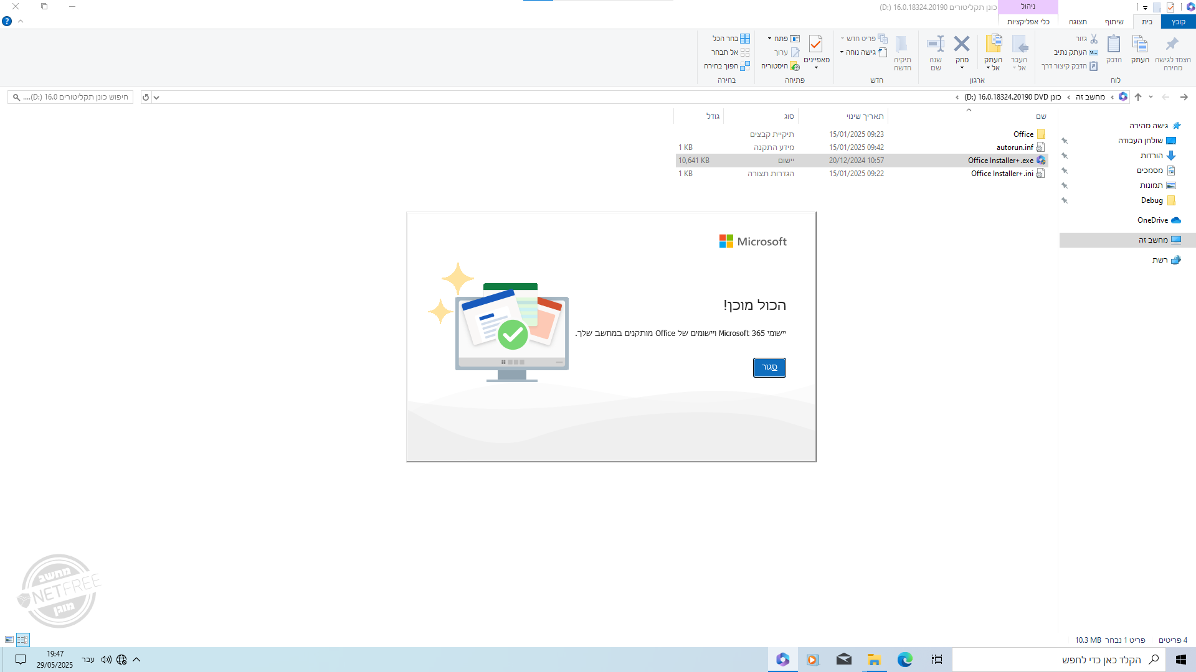Open Pictures (תמונות) in the sidebar
Image resolution: width=1196 pixels, height=672 pixels.
coord(1157,185)
